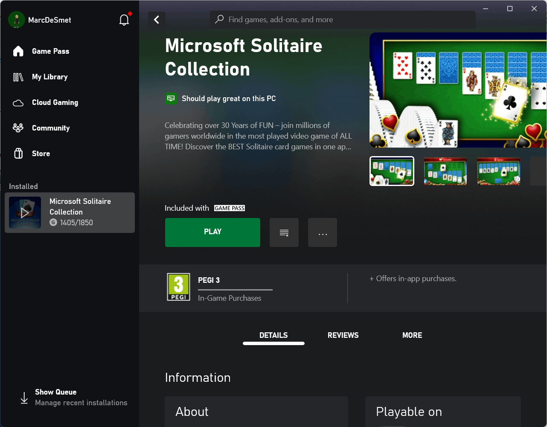Screen dimensions: 547x427
Task: Click the MarcDeSmet username
Action: [x=49, y=20]
